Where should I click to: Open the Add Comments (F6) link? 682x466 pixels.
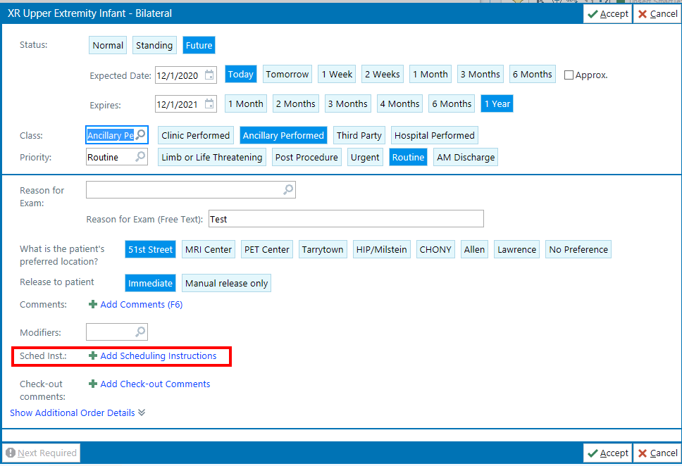142,304
